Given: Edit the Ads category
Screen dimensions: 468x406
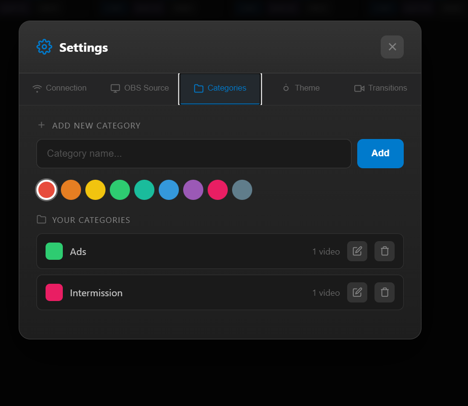Looking at the screenshot, I should click(357, 251).
